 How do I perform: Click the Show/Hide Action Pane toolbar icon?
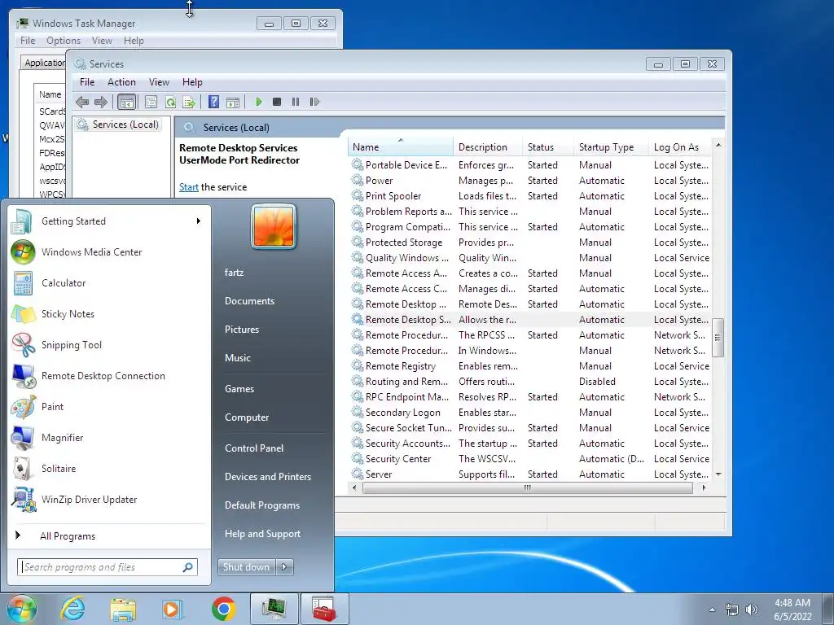pyautogui.click(x=233, y=102)
